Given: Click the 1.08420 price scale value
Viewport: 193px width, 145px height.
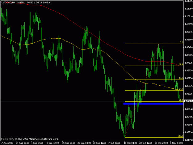Looking at the screenshot, I should (189, 47).
